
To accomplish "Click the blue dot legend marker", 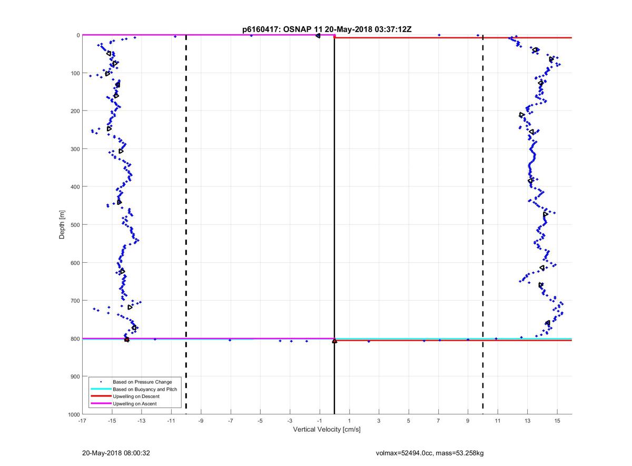I will pos(101,382).
